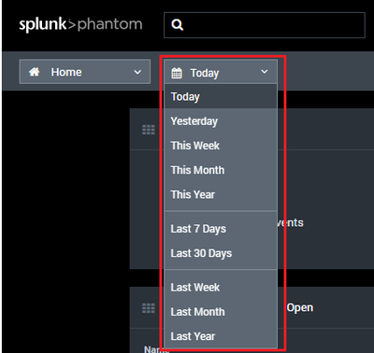Expand the Home dropdown chevron

click(137, 72)
